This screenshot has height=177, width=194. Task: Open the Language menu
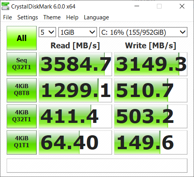[96, 17]
